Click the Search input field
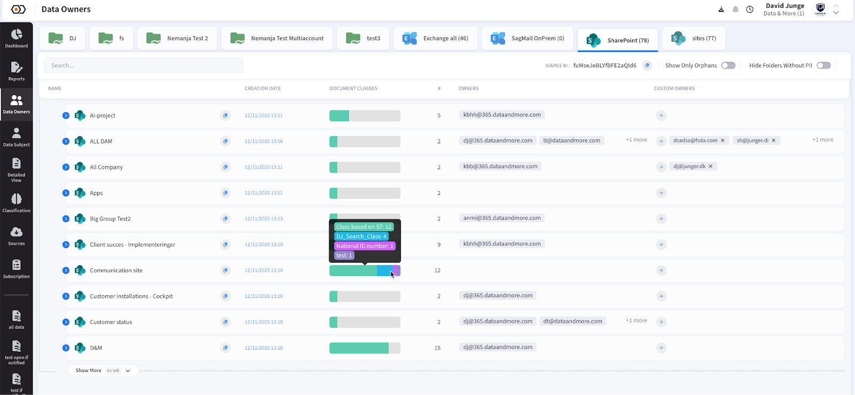This screenshot has height=395, width=855. 143,66
